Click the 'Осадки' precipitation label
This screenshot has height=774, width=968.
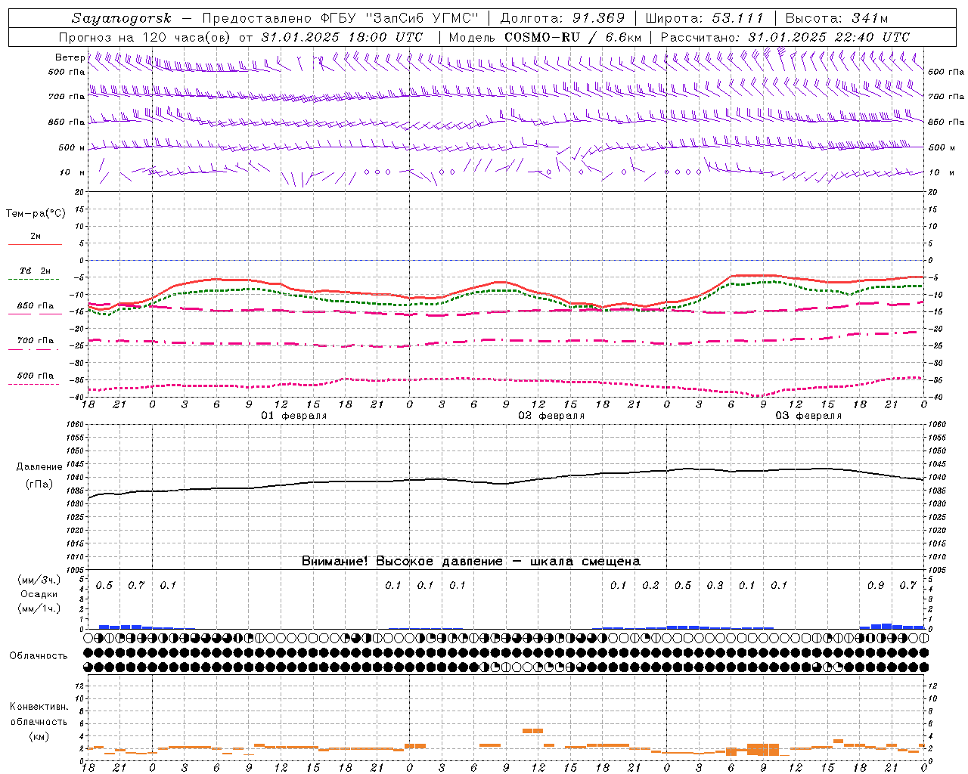39,594
